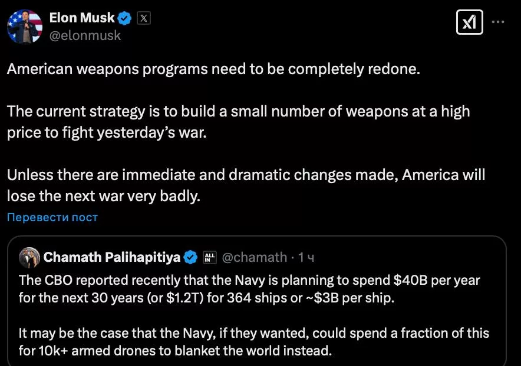Click the All-In podcast affiliate badge
521x366 pixels.
[x=209, y=257]
